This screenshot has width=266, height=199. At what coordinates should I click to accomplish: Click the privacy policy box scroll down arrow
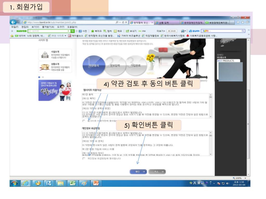[x=210, y=154]
